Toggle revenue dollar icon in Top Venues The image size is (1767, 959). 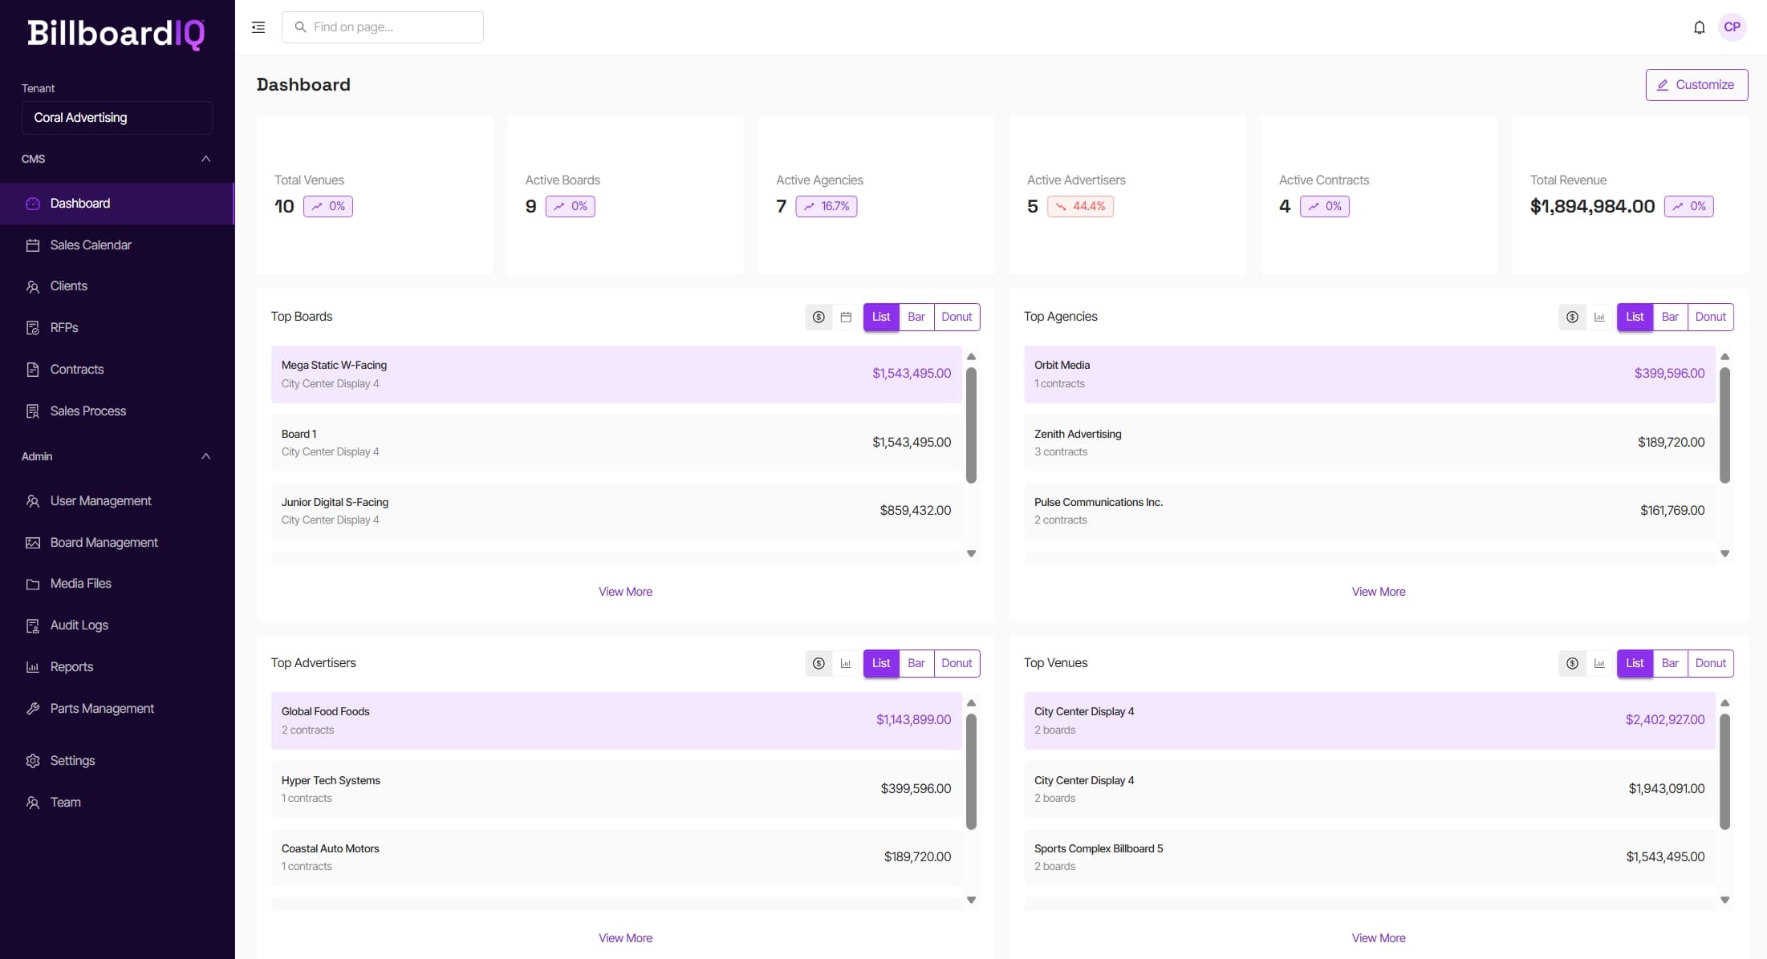[1572, 663]
